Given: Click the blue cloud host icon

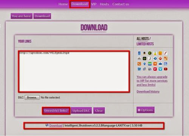Looking at the screenshot, I should tap(160, 64).
